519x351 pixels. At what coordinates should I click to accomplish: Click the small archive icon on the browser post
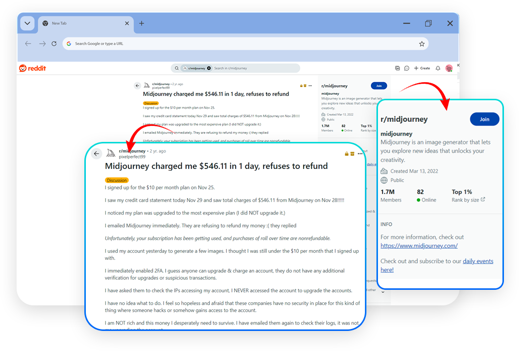(x=305, y=86)
